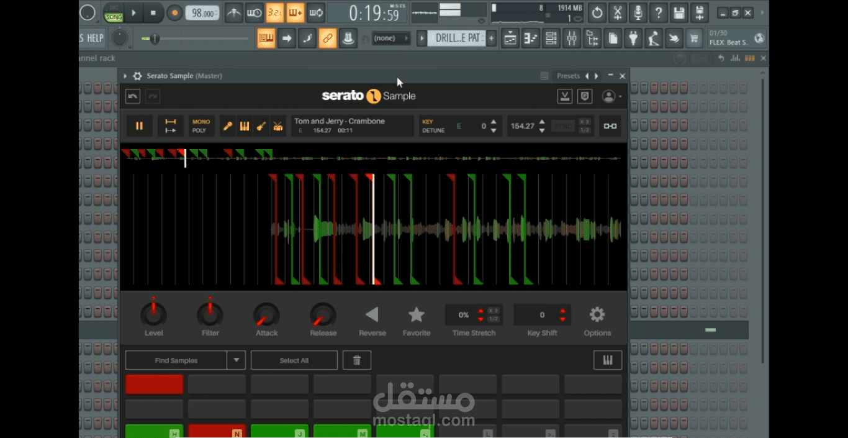Toggle the 3-2-1 countdown before recording
The height and width of the screenshot is (438, 848).
click(274, 12)
